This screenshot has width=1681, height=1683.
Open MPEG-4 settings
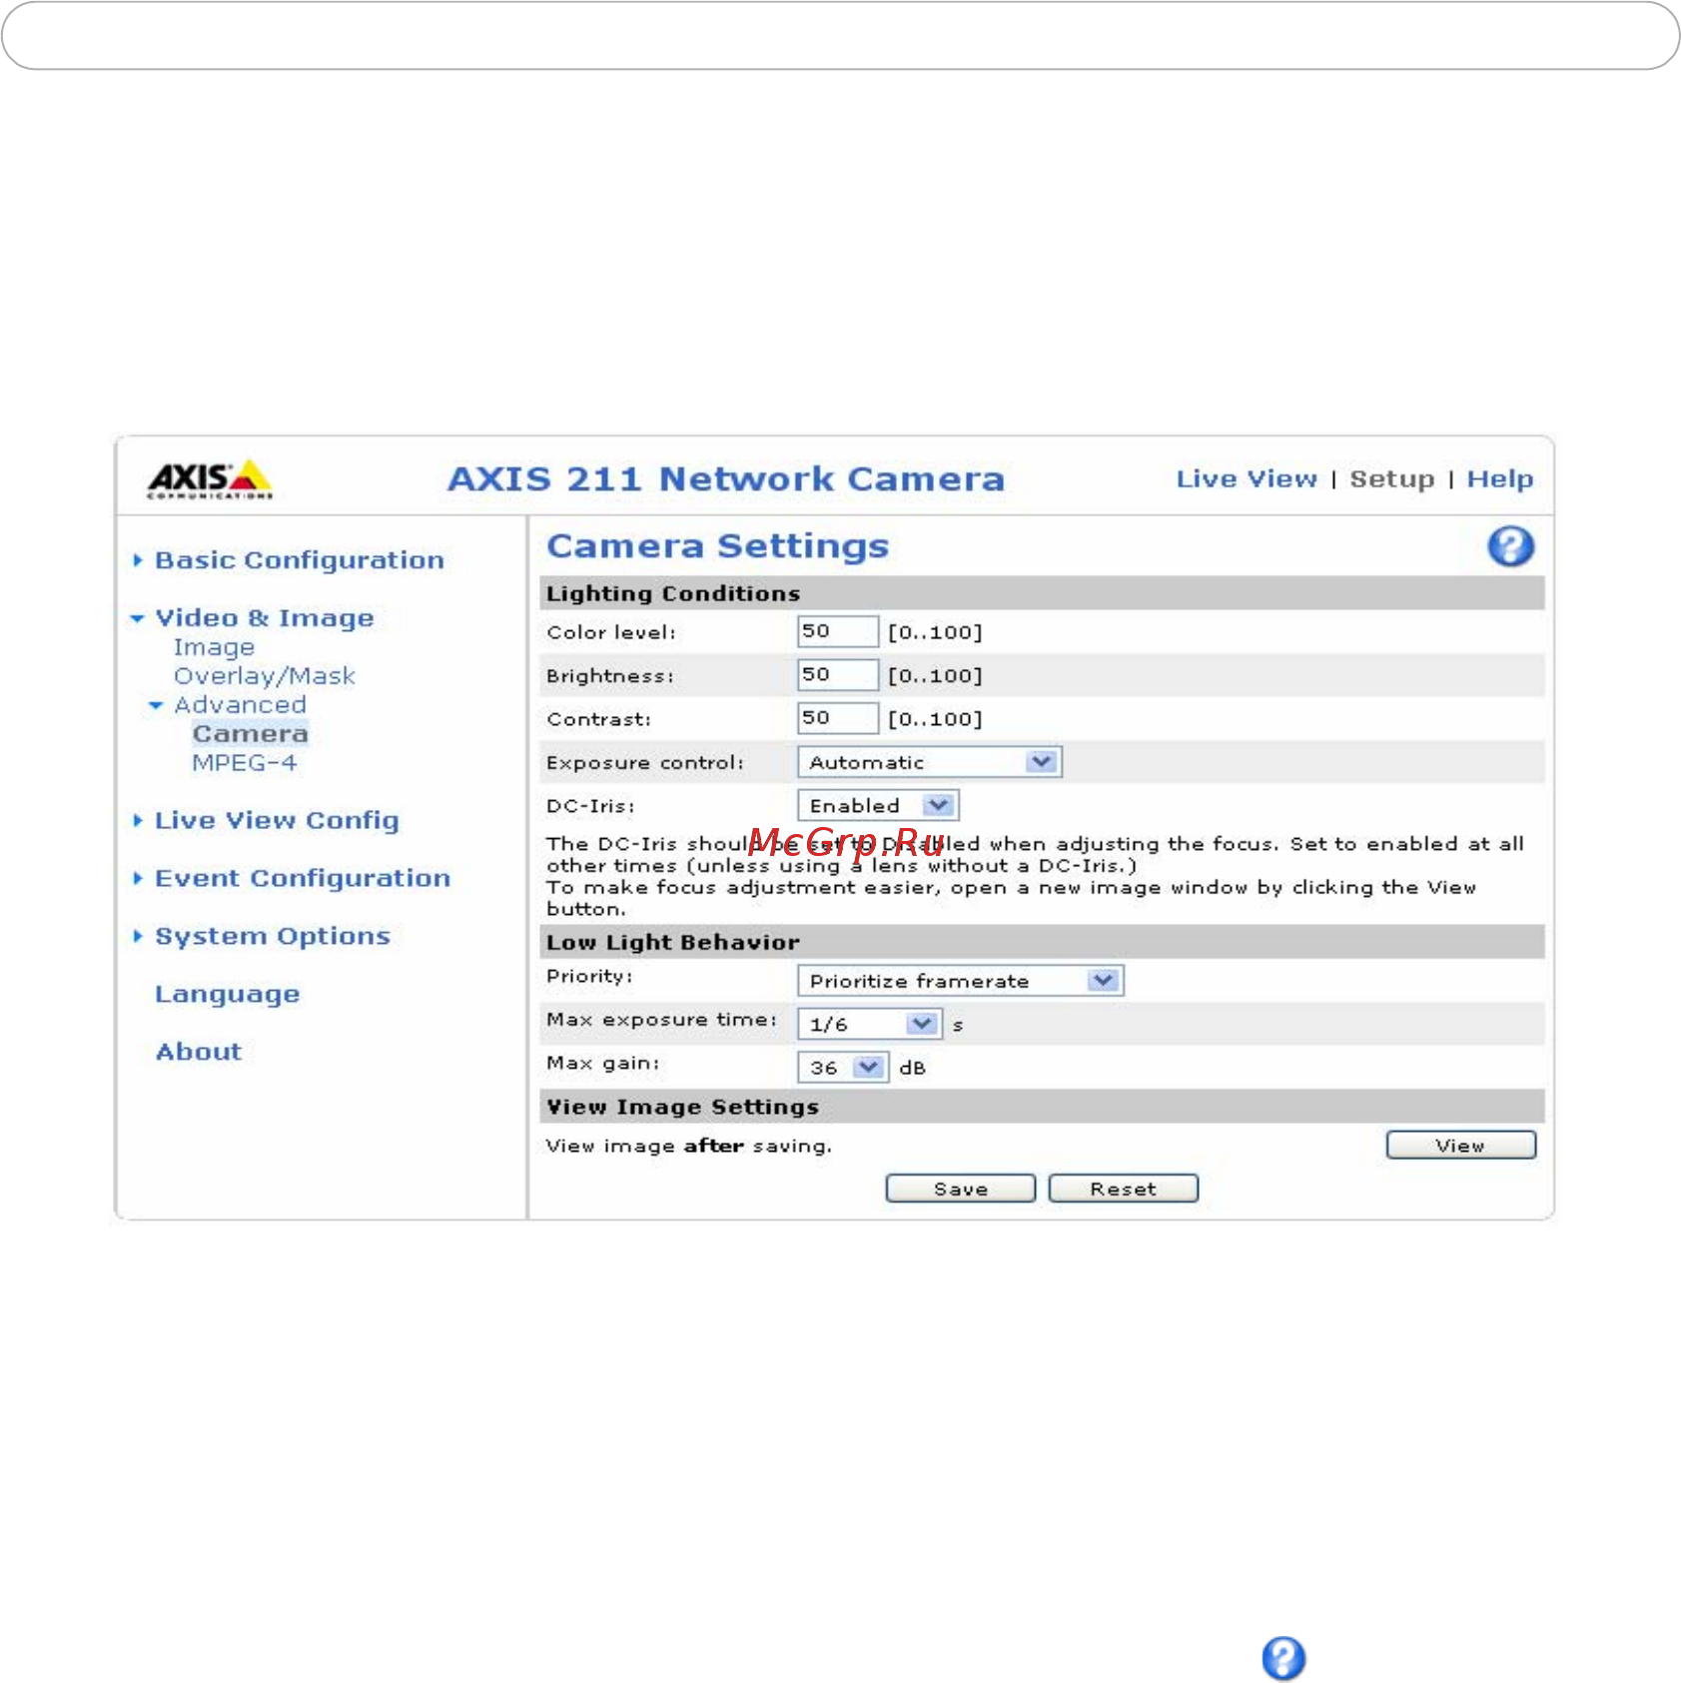coord(245,763)
